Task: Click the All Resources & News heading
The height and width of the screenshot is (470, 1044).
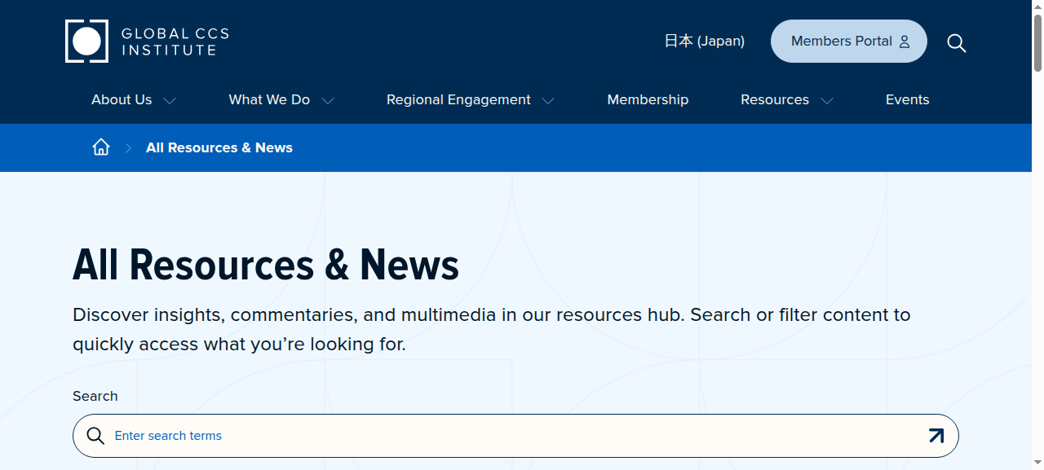Action: (x=266, y=265)
